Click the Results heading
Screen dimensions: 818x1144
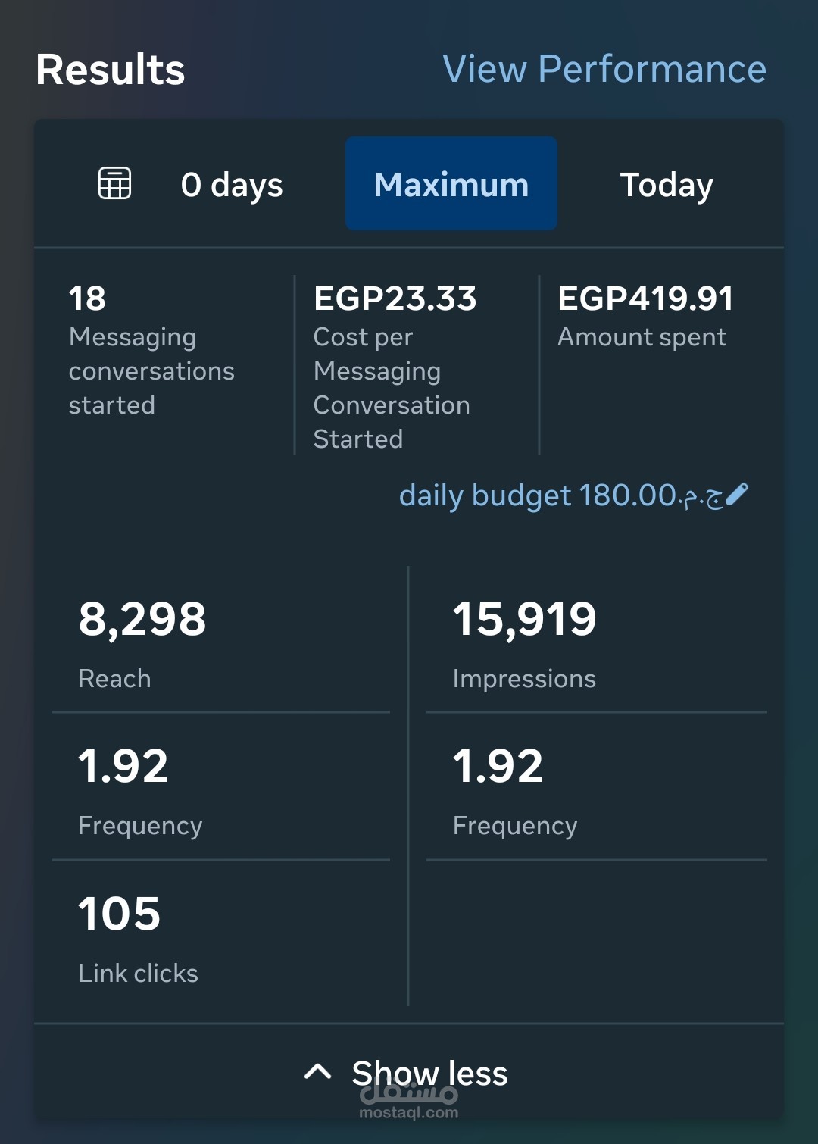pyautogui.click(x=111, y=70)
